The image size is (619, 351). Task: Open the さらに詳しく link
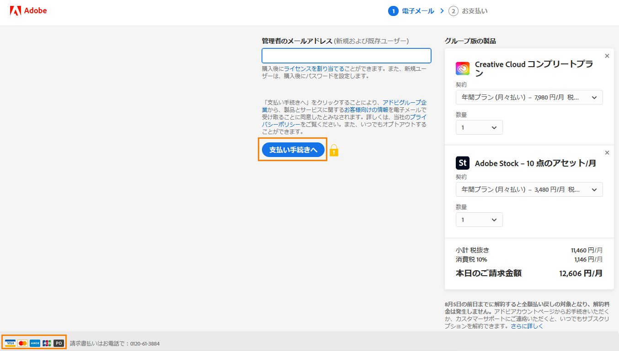527,326
